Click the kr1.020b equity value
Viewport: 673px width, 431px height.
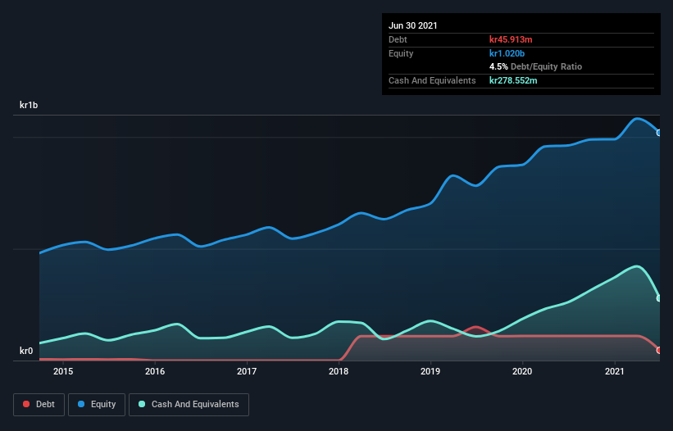click(507, 53)
